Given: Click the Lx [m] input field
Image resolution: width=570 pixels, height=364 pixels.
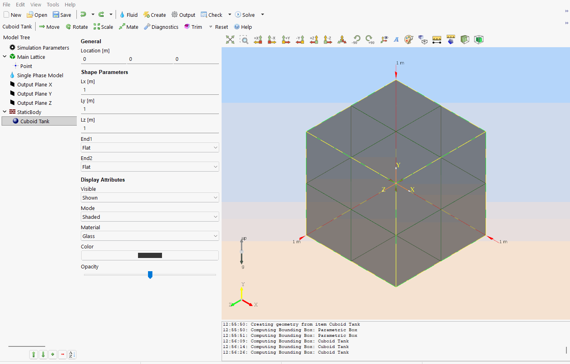Looking at the screenshot, I should click(150, 90).
